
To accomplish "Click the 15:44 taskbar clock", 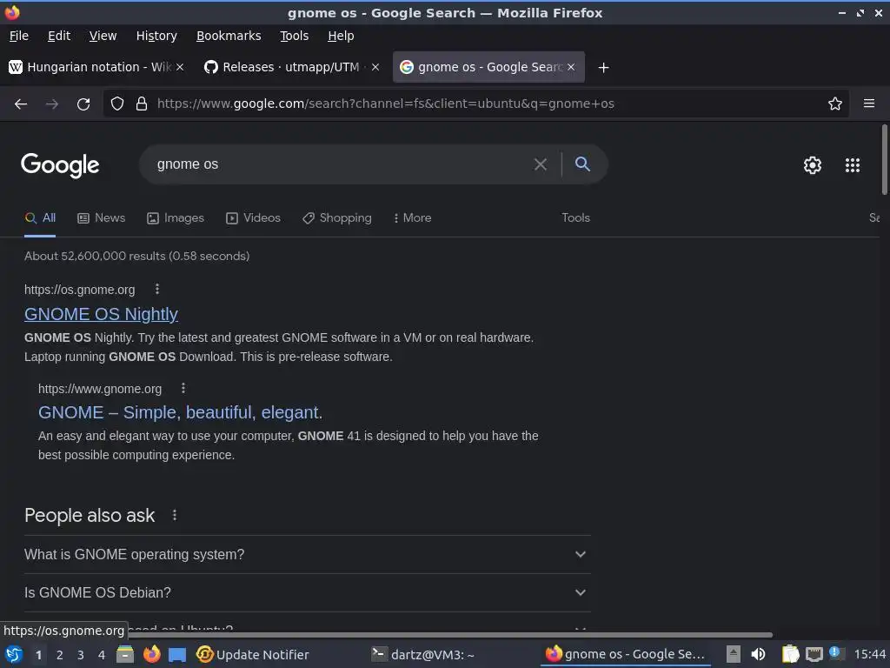I will pos(869,655).
